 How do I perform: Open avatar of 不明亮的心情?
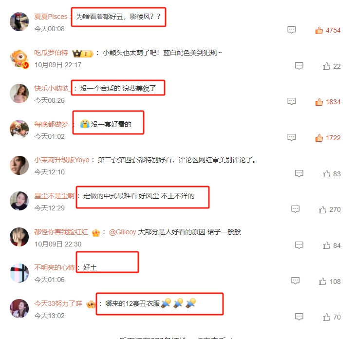click(19, 273)
